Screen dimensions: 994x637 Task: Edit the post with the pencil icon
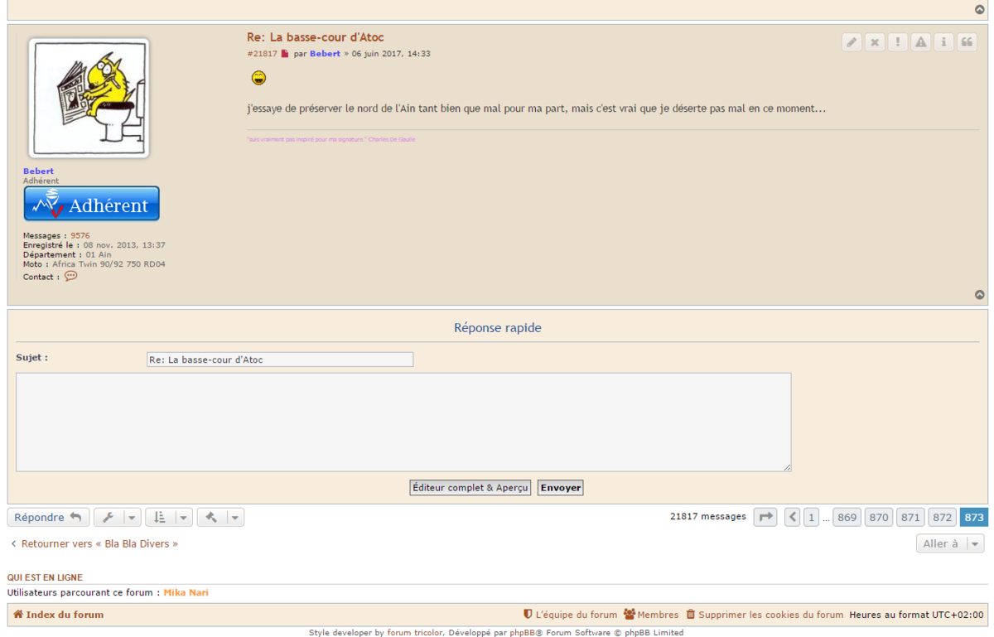852,41
